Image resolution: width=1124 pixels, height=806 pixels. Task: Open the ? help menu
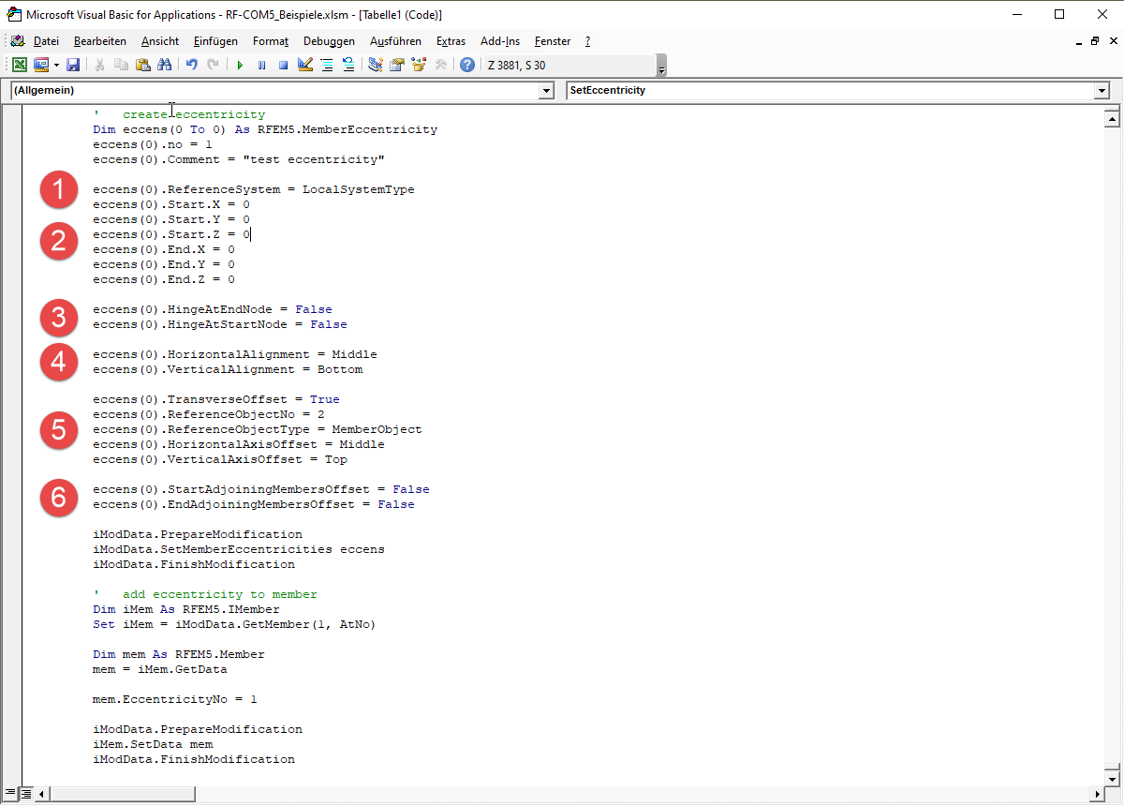coord(587,41)
